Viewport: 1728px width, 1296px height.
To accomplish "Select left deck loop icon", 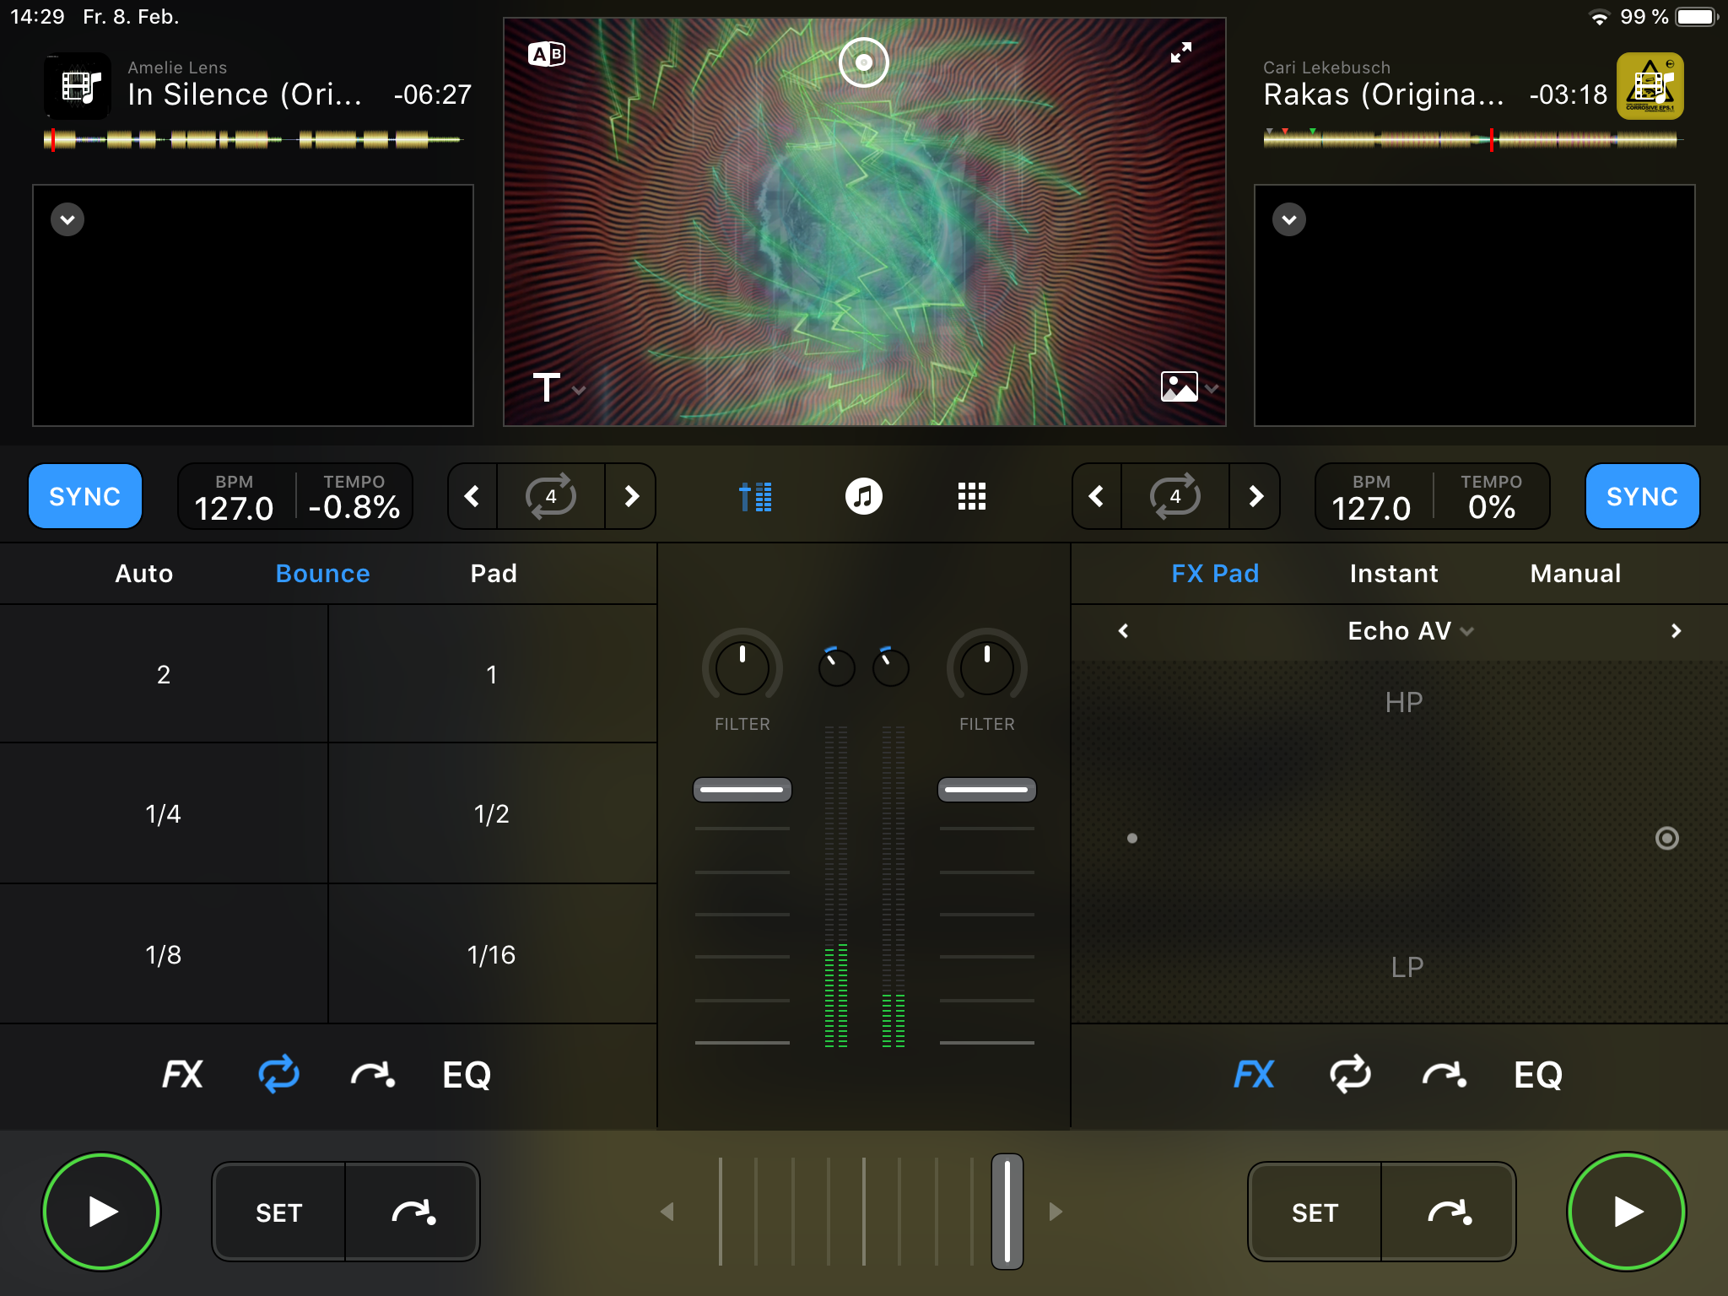I will 278,1074.
